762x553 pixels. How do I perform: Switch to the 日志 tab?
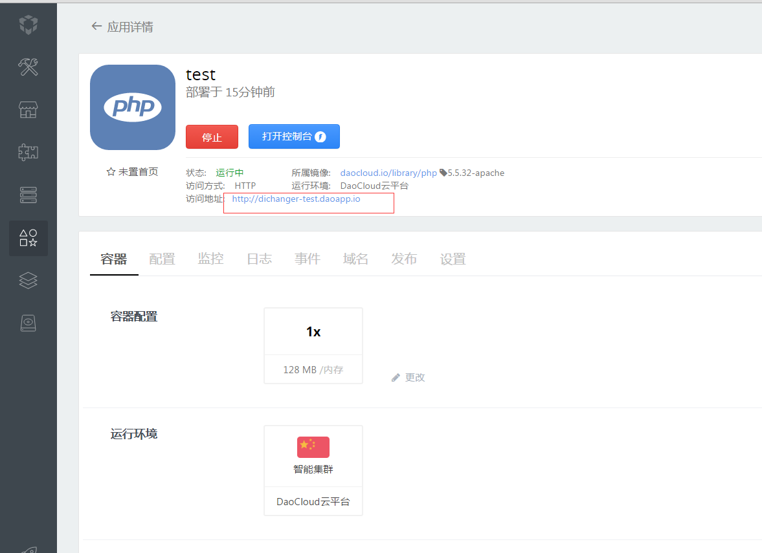coord(259,259)
